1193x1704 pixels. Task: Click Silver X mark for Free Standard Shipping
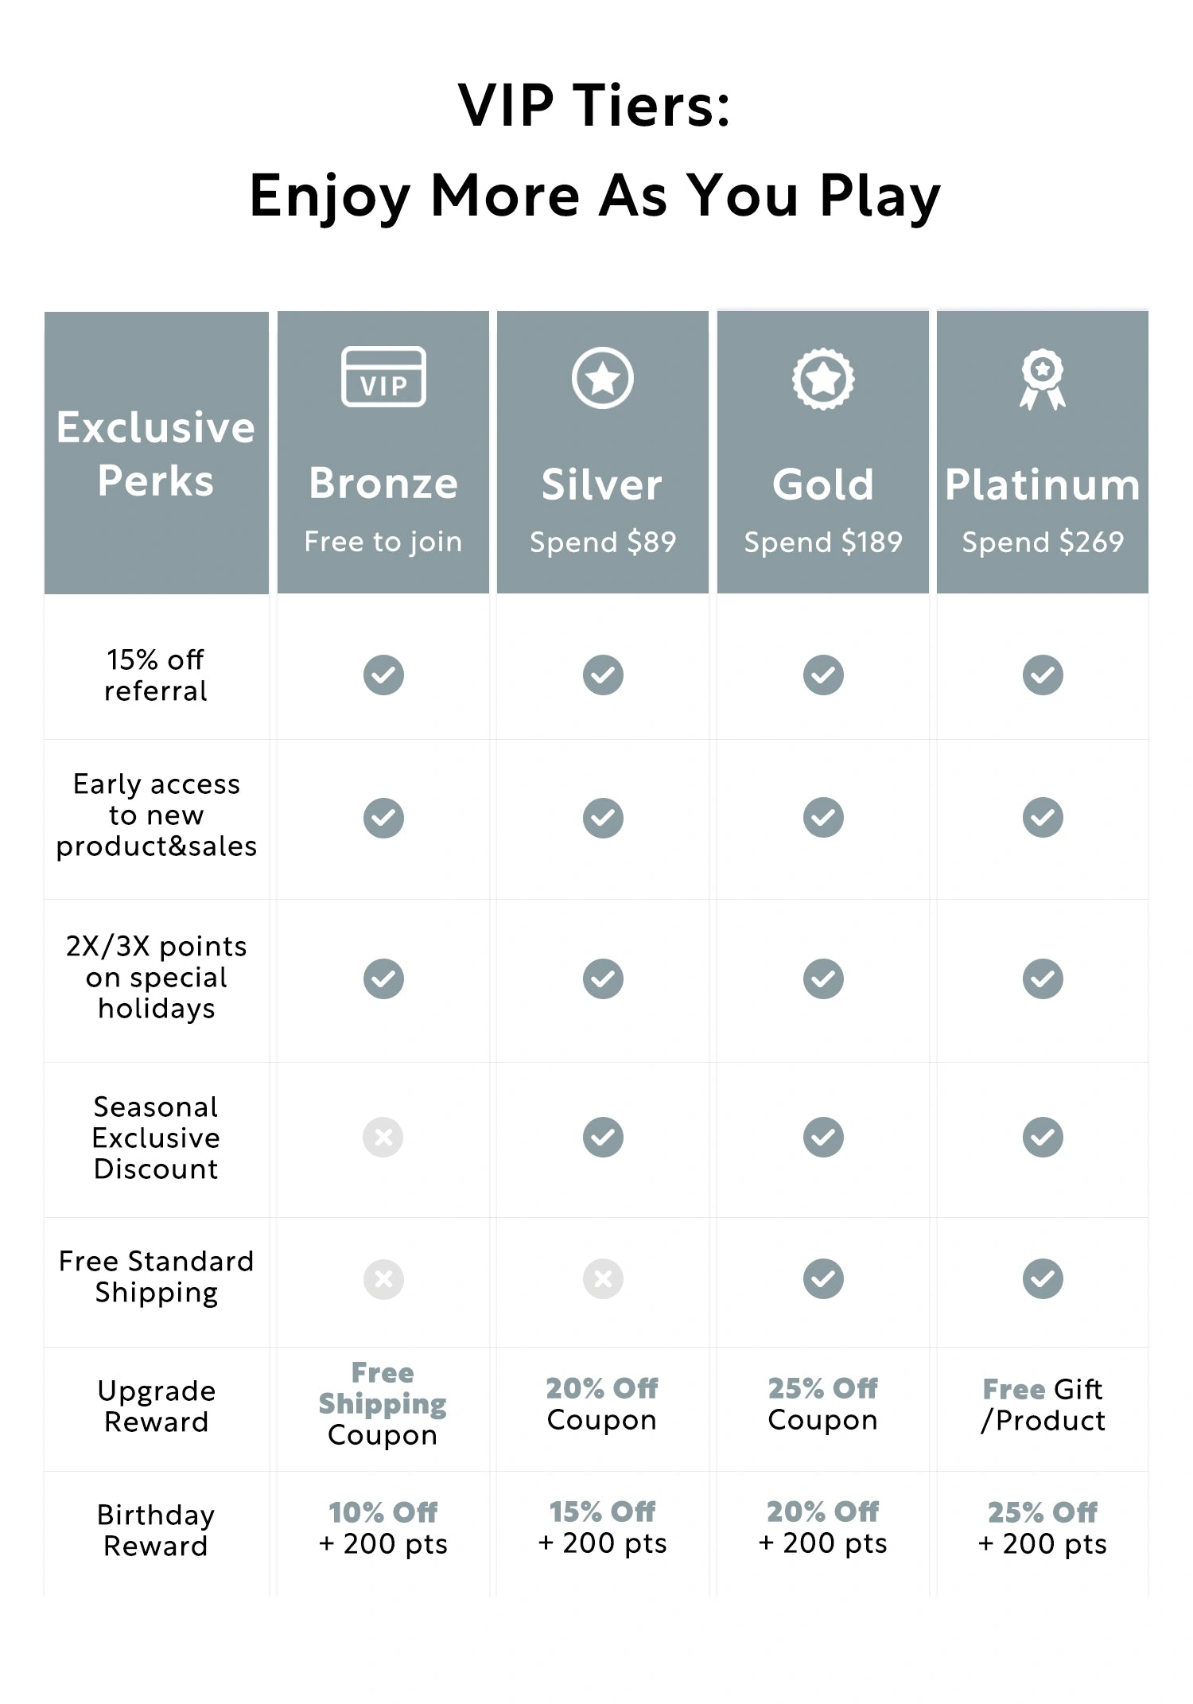[603, 1278]
